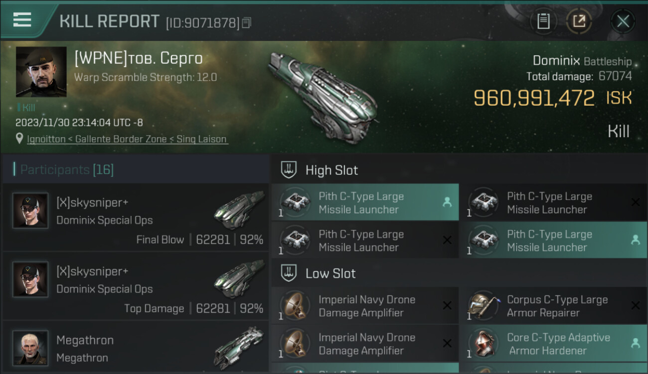This screenshot has width=648, height=374.
Task: Open the hamburger menu
Action: coord(22,20)
